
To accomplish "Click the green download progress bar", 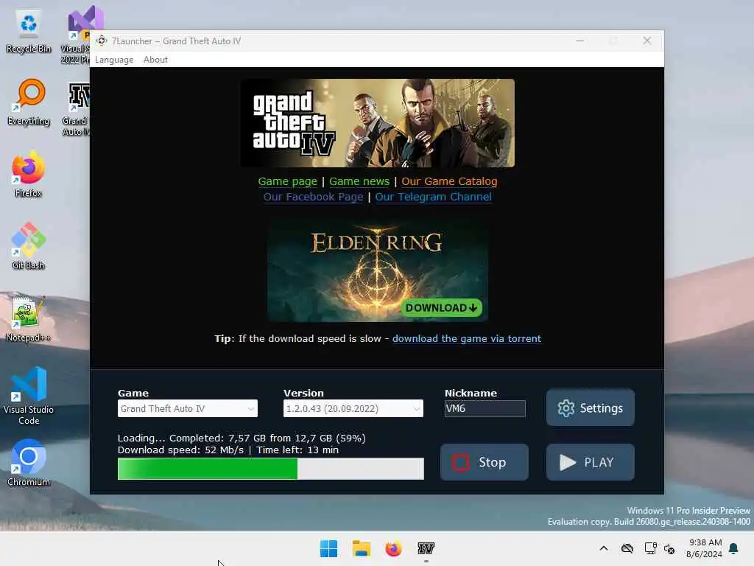I will point(271,469).
